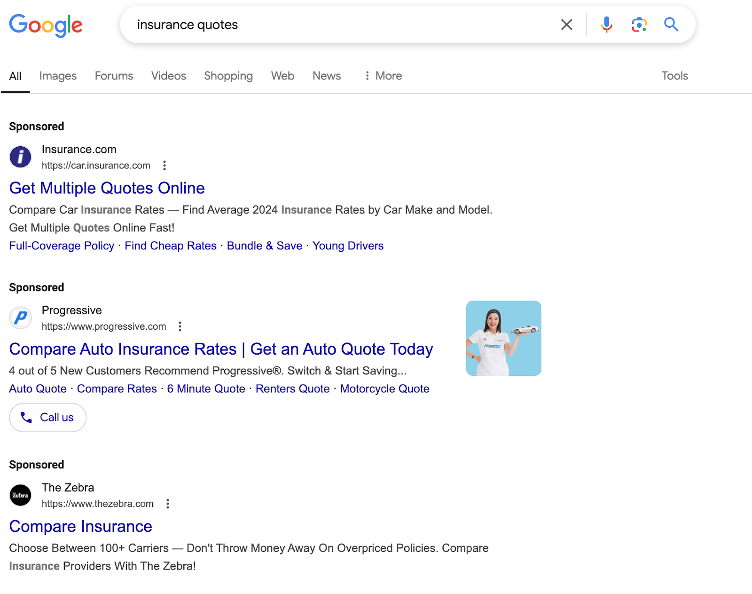The width and height of the screenshot is (752, 594).
Task: Open three-dot menu next to progressive.com URL
Action: point(180,326)
